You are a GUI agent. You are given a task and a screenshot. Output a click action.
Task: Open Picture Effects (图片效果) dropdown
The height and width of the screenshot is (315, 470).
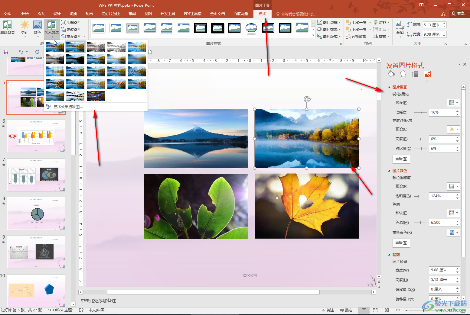click(x=329, y=29)
